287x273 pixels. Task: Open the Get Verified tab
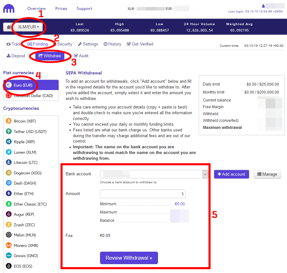pos(140,44)
